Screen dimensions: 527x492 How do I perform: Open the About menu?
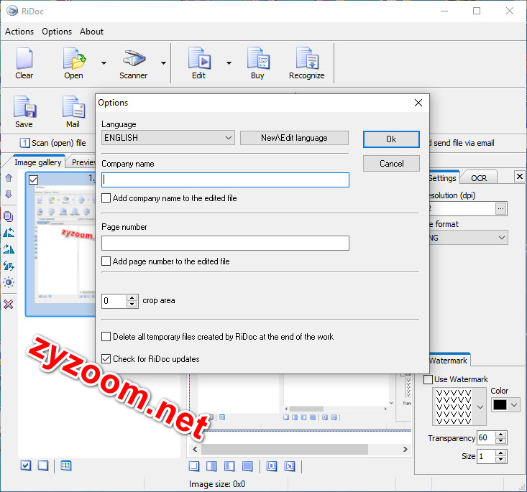pyautogui.click(x=92, y=32)
